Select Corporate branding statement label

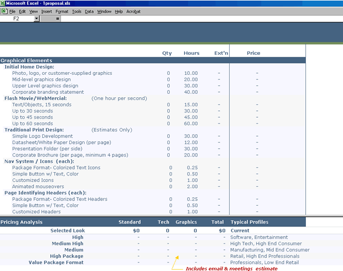48,92
